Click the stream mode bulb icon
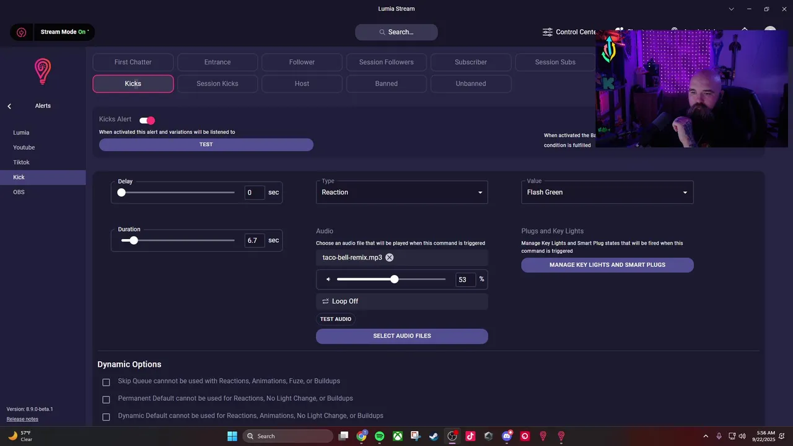793x446 pixels. (21, 32)
